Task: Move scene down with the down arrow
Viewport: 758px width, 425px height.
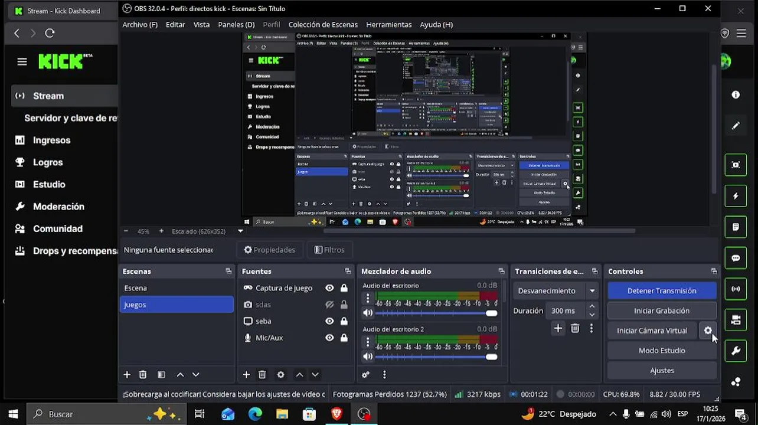Action: point(196,375)
